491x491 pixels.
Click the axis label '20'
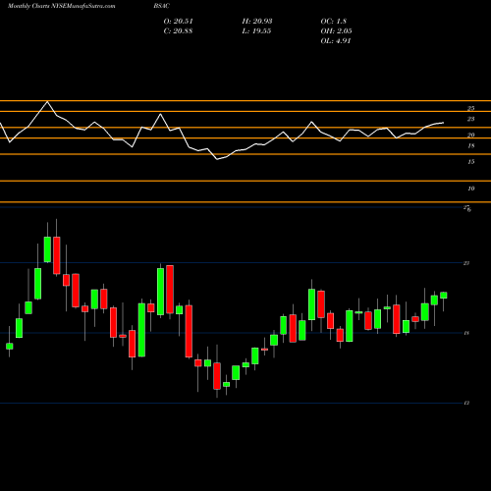coord(471,135)
